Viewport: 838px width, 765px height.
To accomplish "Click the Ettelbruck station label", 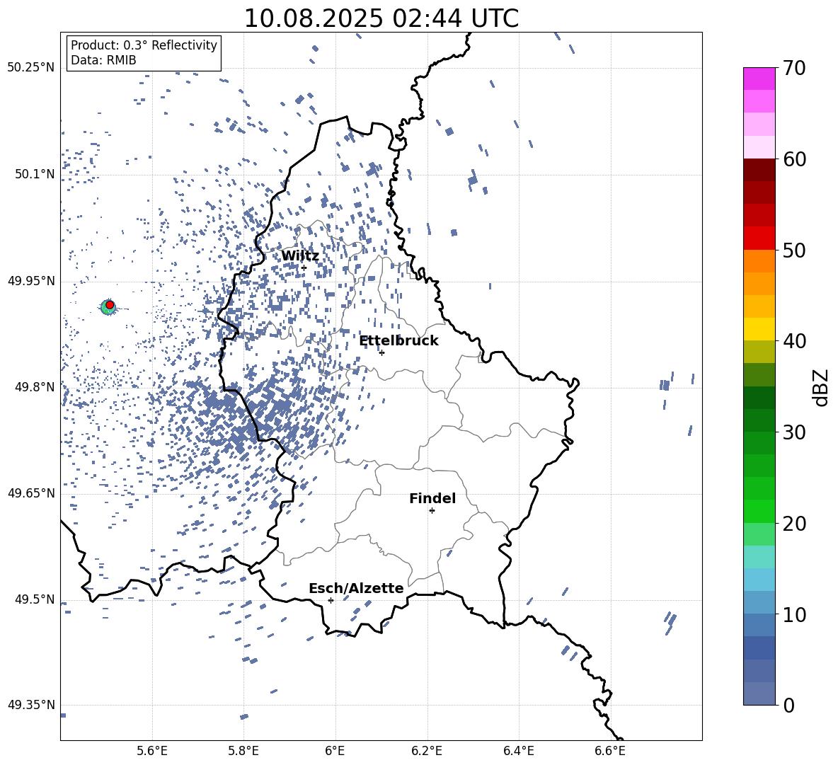I will 398,341.
